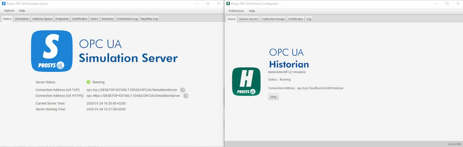Open the Options menu

pos(9,11)
